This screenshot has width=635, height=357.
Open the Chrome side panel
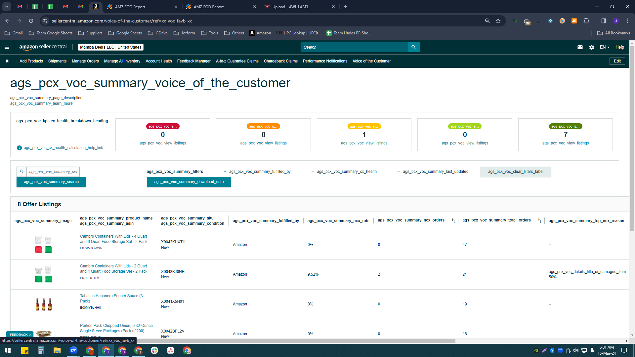pos(604,21)
